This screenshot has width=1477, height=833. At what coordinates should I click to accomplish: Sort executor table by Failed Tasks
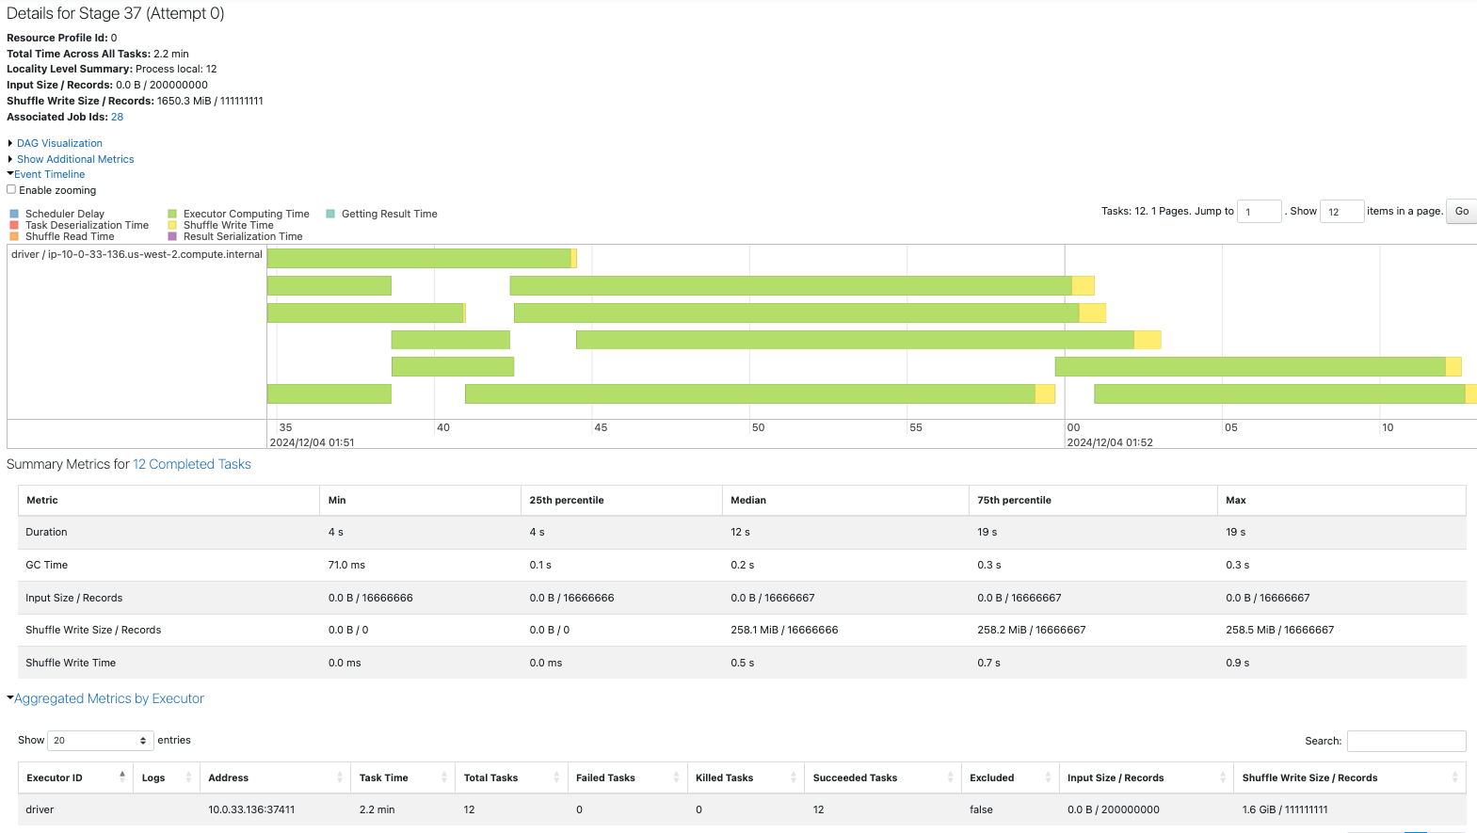click(627, 777)
